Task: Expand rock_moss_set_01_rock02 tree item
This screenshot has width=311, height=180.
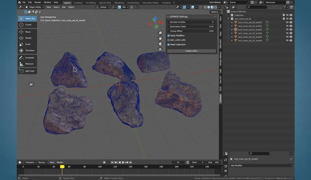Action: click(x=232, y=26)
